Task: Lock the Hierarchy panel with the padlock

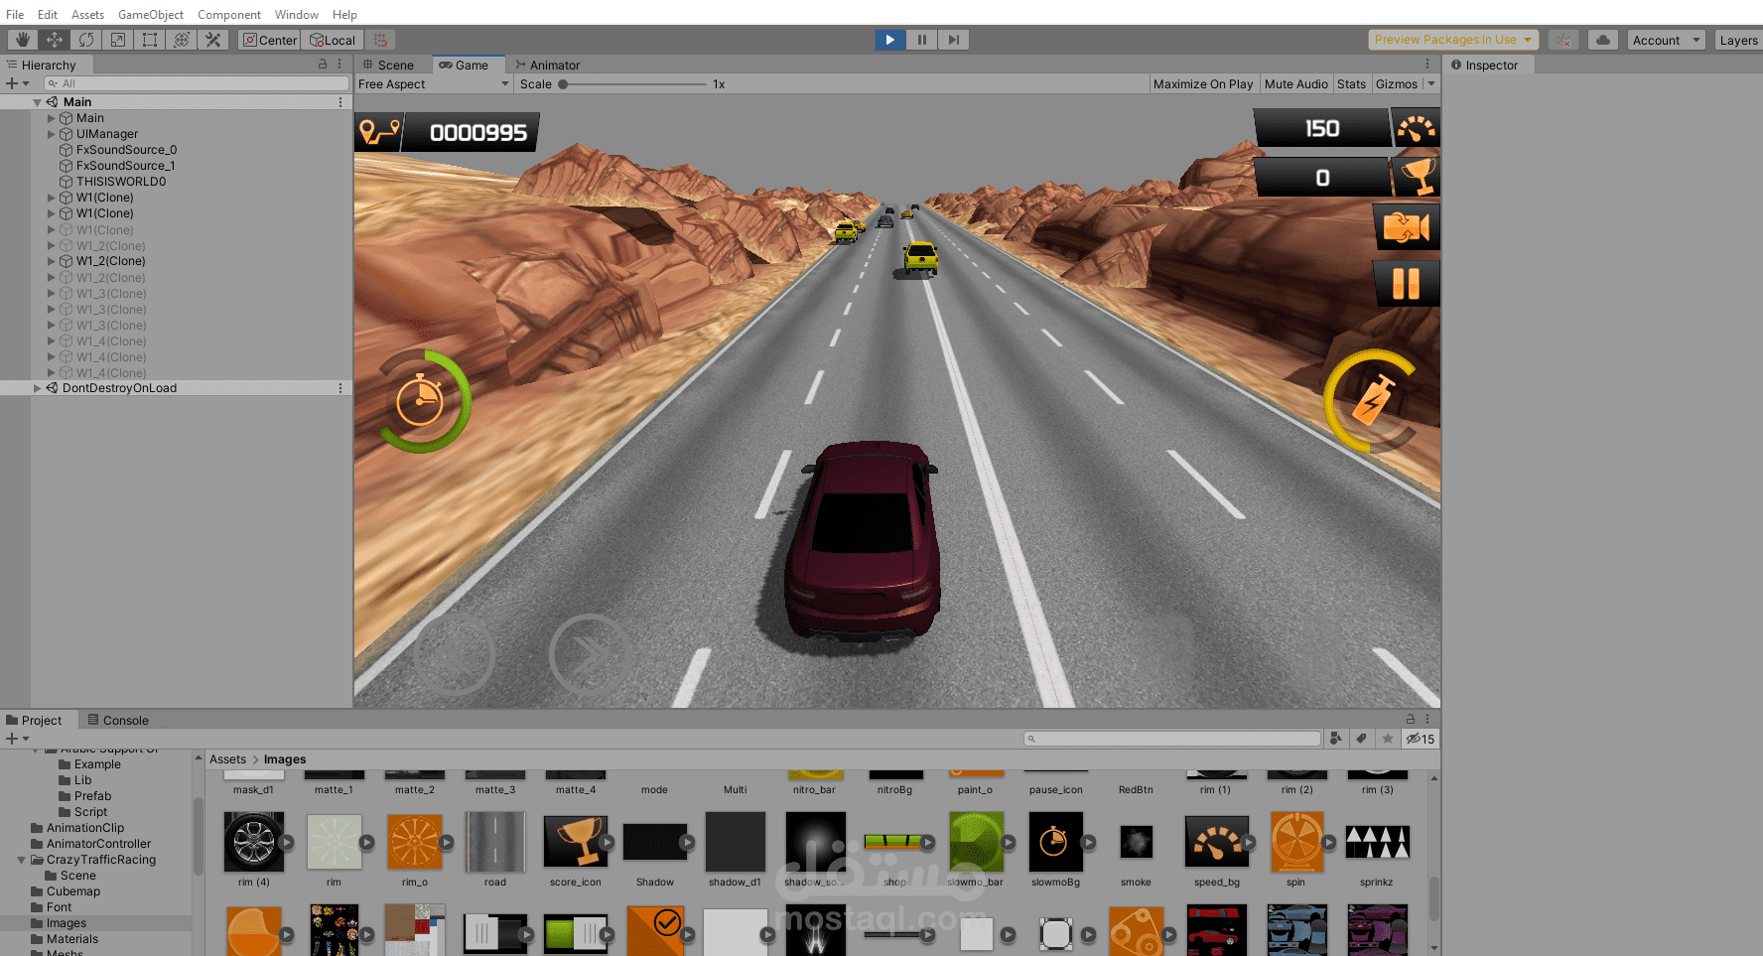Action: [323, 65]
